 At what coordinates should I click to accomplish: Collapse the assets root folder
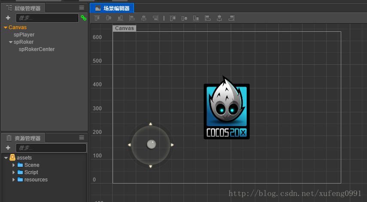[x=6, y=158]
